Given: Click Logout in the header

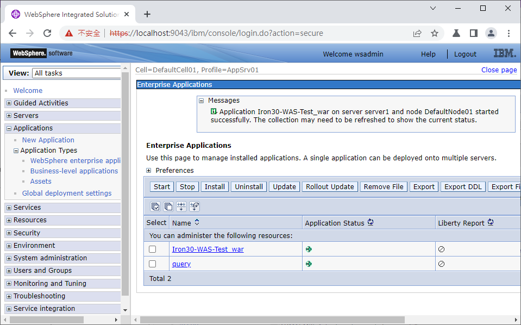Looking at the screenshot, I should 465,54.
